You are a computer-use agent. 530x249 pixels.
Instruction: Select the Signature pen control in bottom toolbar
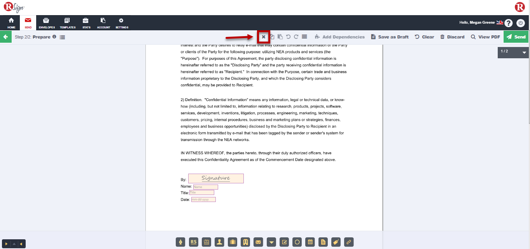coord(180,242)
